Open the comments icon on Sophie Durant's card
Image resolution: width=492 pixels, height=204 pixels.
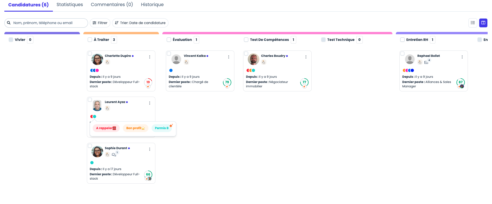pyautogui.click(x=114, y=155)
